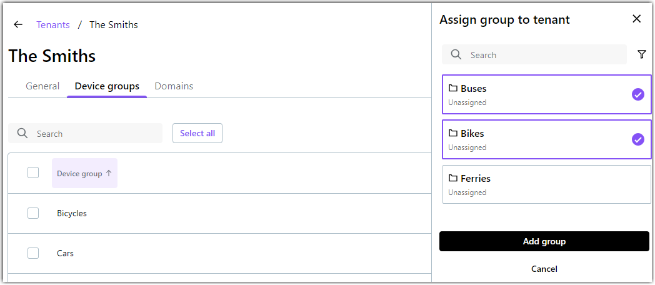
Task: Uncheck the Buses selection checkmark
Action: click(638, 95)
